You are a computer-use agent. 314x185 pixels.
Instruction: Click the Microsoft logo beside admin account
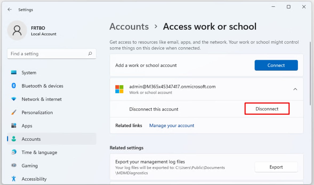tap(119, 89)
